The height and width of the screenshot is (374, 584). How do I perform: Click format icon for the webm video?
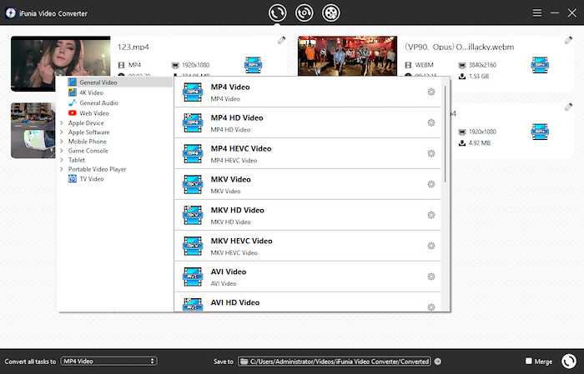tap(540, 63)
